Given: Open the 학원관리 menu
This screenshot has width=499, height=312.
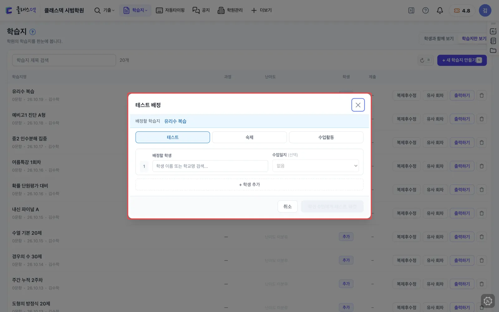Looking at the screenshot, I should (x=230, y=11).
